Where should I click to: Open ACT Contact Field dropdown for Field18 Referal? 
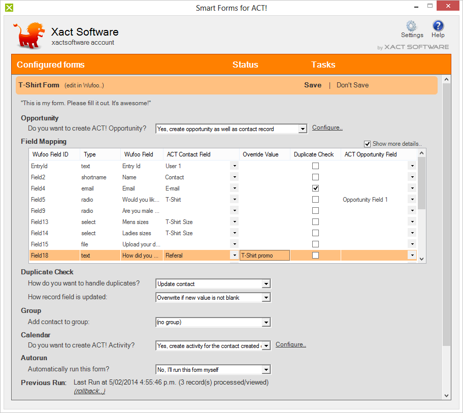(x=235, y=255)
